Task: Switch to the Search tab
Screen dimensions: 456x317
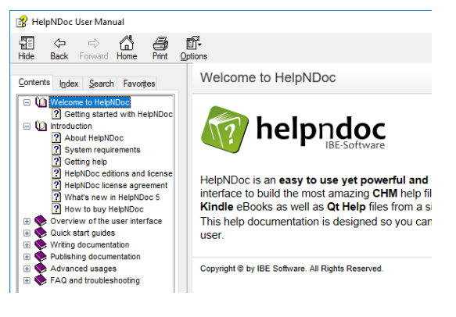Action: [101, 84]
